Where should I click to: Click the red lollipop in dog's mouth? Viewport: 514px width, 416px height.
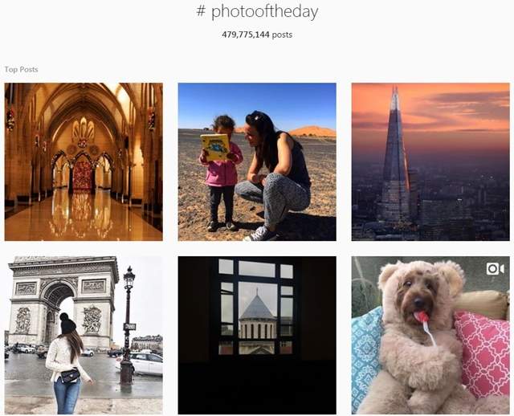click(421, 316)
